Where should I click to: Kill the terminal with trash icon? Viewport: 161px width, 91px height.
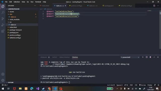tap(150, 57)
